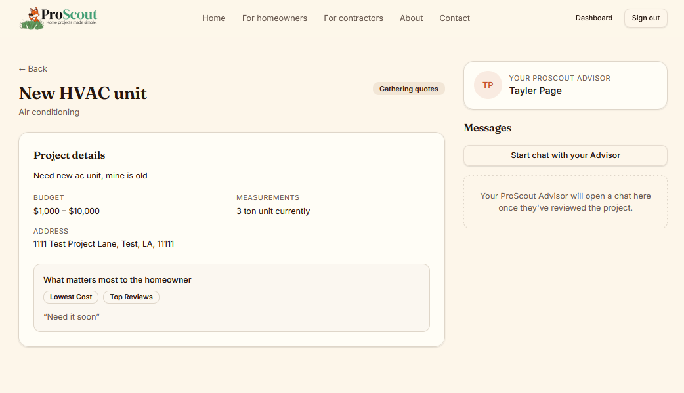Click the Lowest Cost tag
The image size is (684, 393).
click(71, 297)
